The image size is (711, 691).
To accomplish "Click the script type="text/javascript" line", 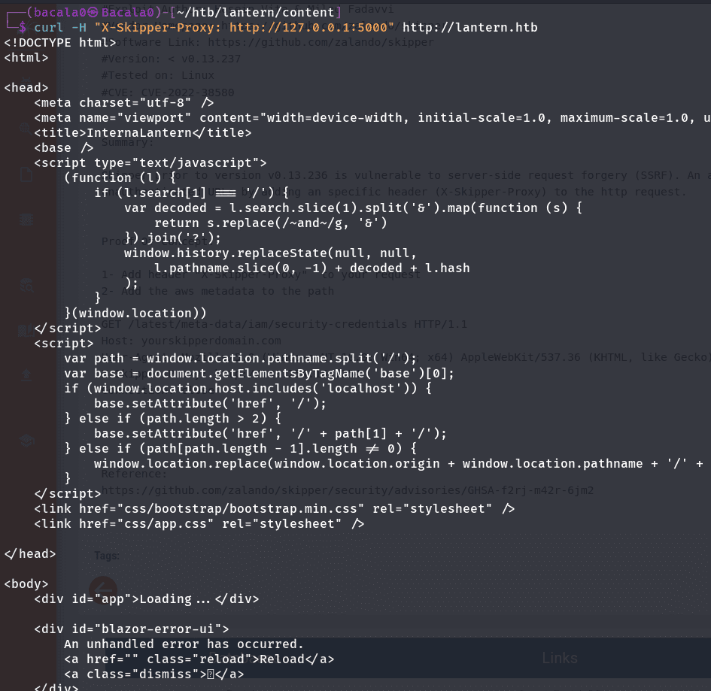I will click(x=150, y=162).
